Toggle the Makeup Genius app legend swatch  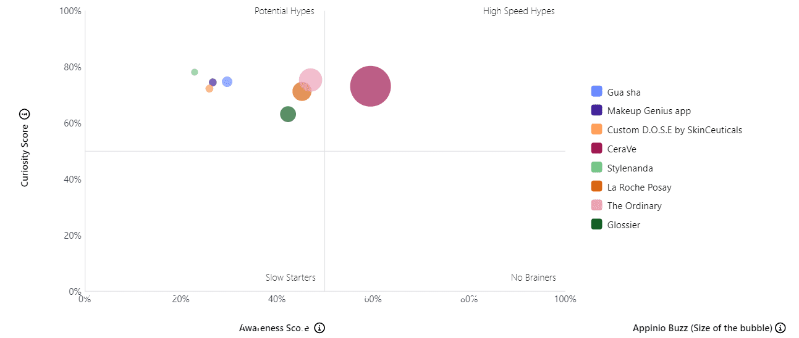click(597, 110)
